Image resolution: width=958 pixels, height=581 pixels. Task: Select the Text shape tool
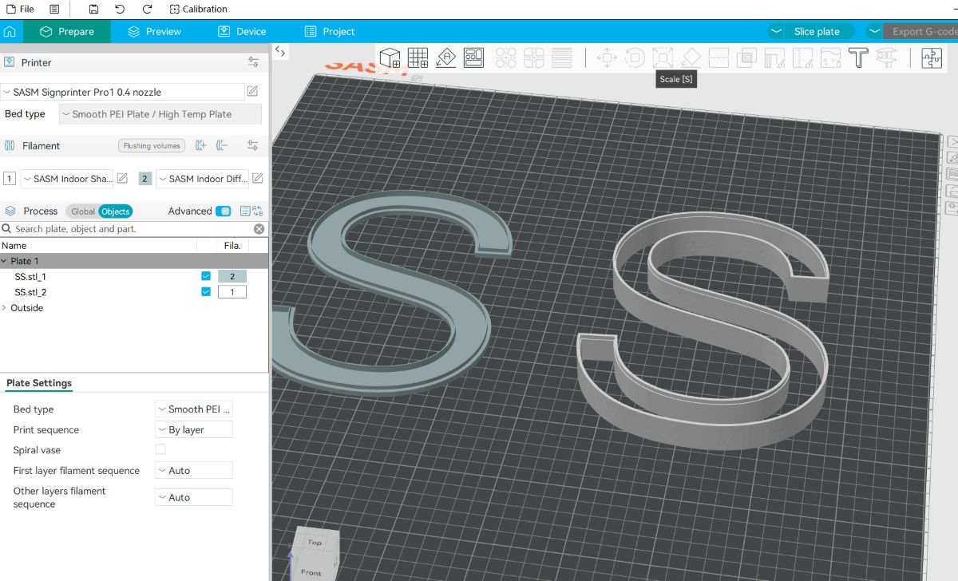point(857,57)
